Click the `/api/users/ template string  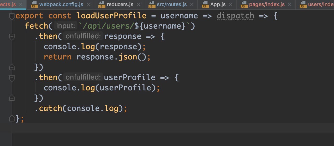106,26
